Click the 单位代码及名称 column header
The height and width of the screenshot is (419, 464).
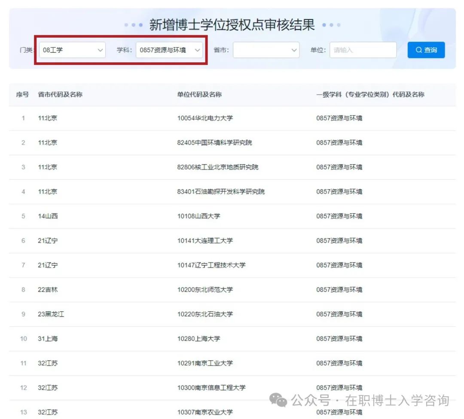coord(199,94)
